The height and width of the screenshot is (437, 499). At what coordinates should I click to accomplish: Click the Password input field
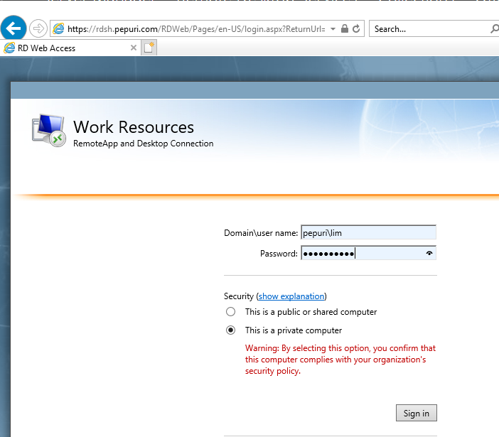[368, 253]
